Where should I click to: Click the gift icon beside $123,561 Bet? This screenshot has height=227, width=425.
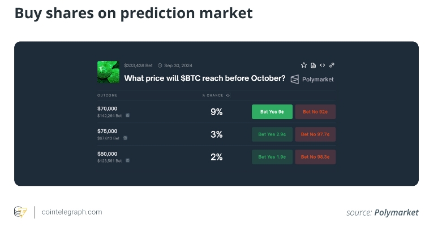[128, 160]
